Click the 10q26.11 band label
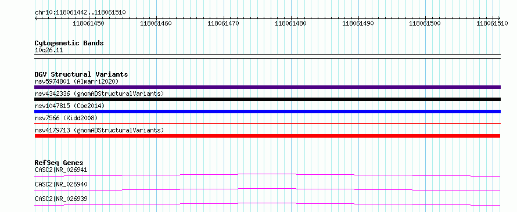This screenshot has height=212, width=517. pyautogui.click(x=49, y=51)
